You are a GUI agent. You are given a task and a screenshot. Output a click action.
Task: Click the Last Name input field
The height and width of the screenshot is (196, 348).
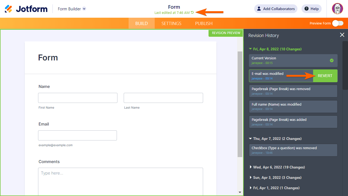click(x=163, y=98)
